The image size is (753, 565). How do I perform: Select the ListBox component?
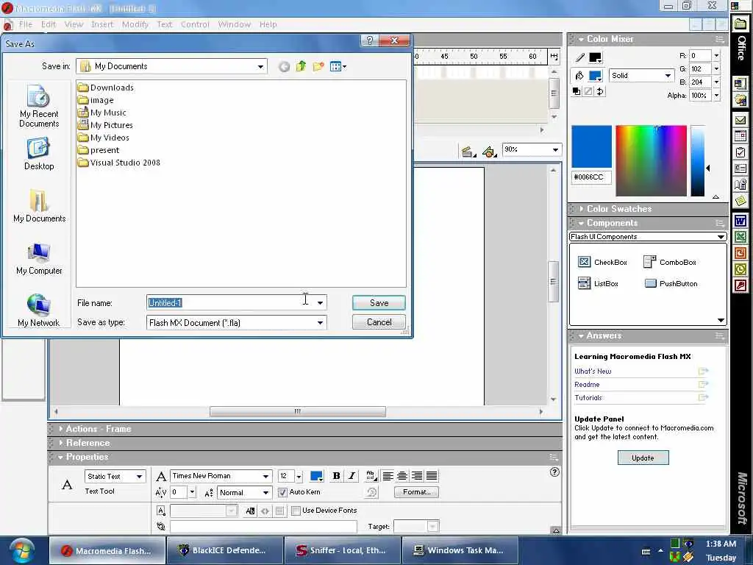(x=598, y=283)
